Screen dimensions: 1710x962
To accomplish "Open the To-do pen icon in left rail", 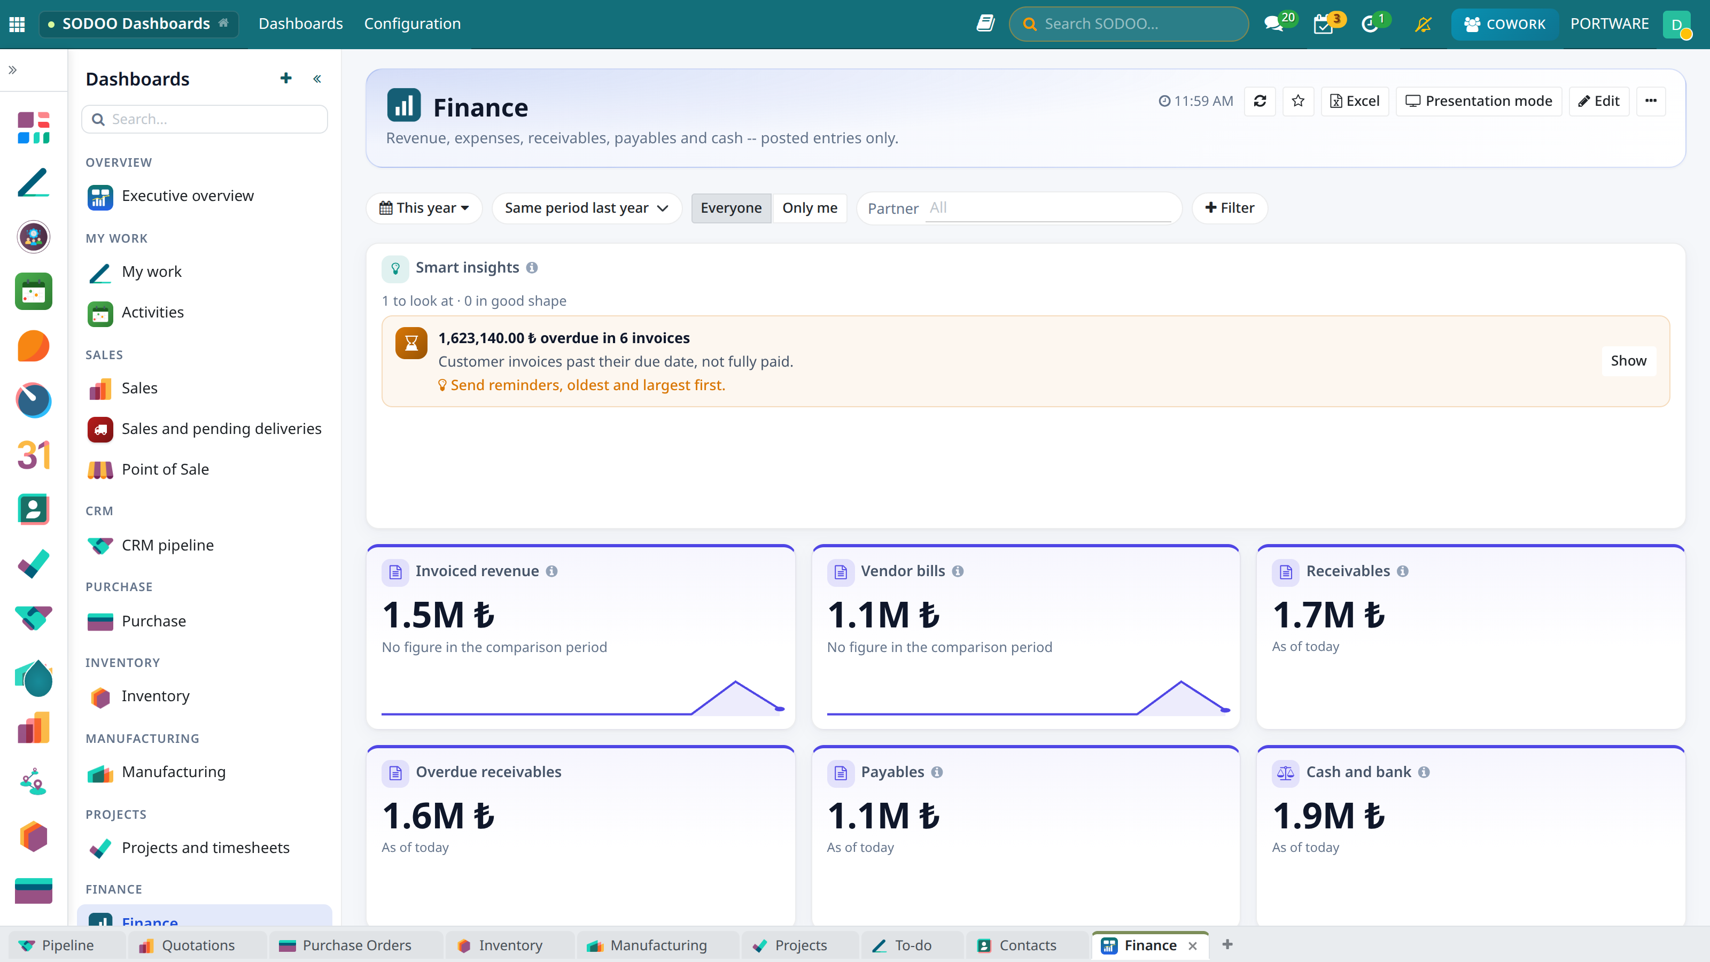I will 33,182.
